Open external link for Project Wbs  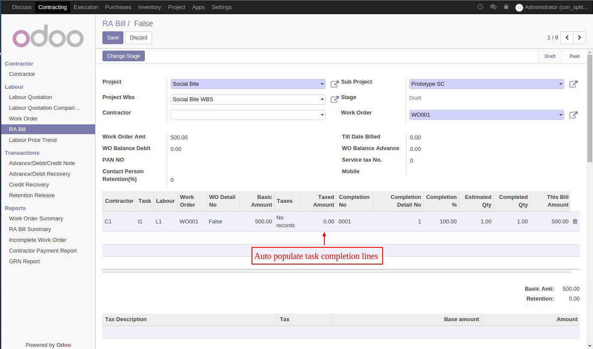335,99
